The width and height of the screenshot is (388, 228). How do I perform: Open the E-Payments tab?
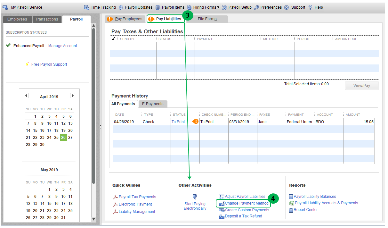coord(153,104)
